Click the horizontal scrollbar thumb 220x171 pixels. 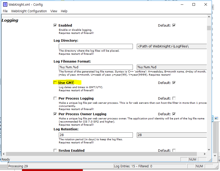click(101, 154)
